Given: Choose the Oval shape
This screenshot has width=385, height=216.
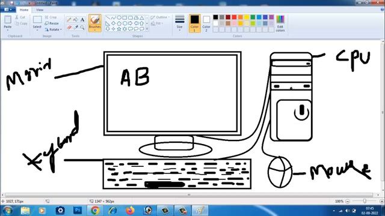Looking at the screenshot, I should pyautogui.click(x=119, y=17).
